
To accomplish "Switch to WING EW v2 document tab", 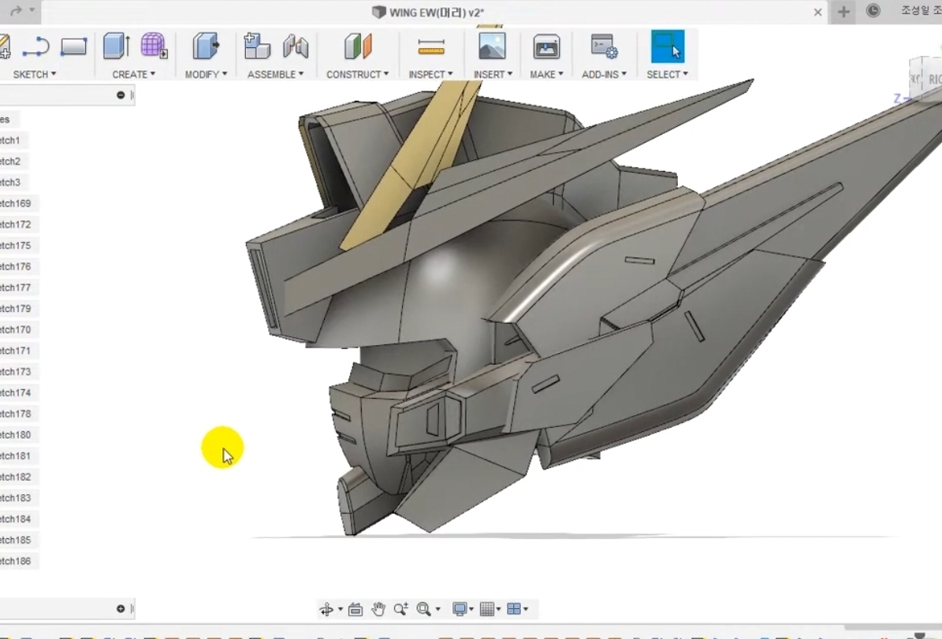I will 438,12.
